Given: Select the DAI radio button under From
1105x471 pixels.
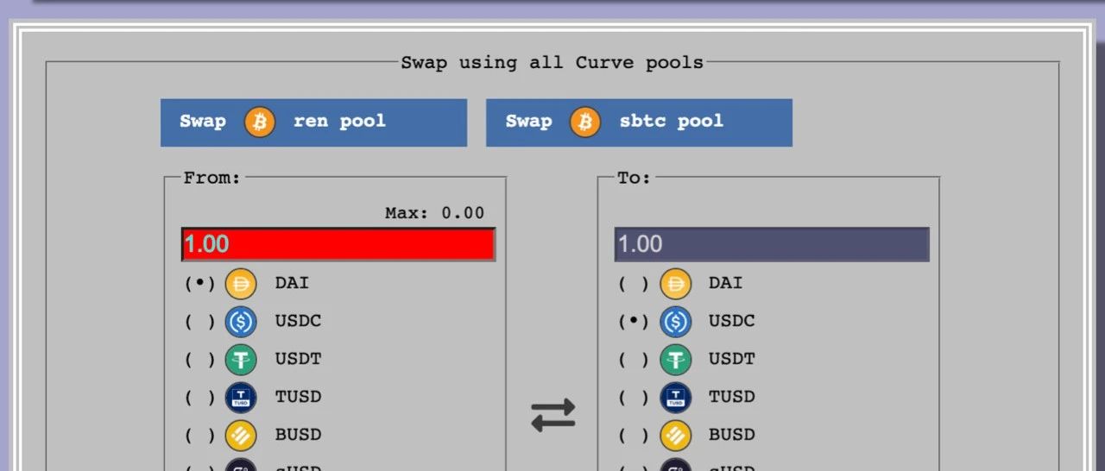Looking at the screenshot, I should click(x=199, y=283).
